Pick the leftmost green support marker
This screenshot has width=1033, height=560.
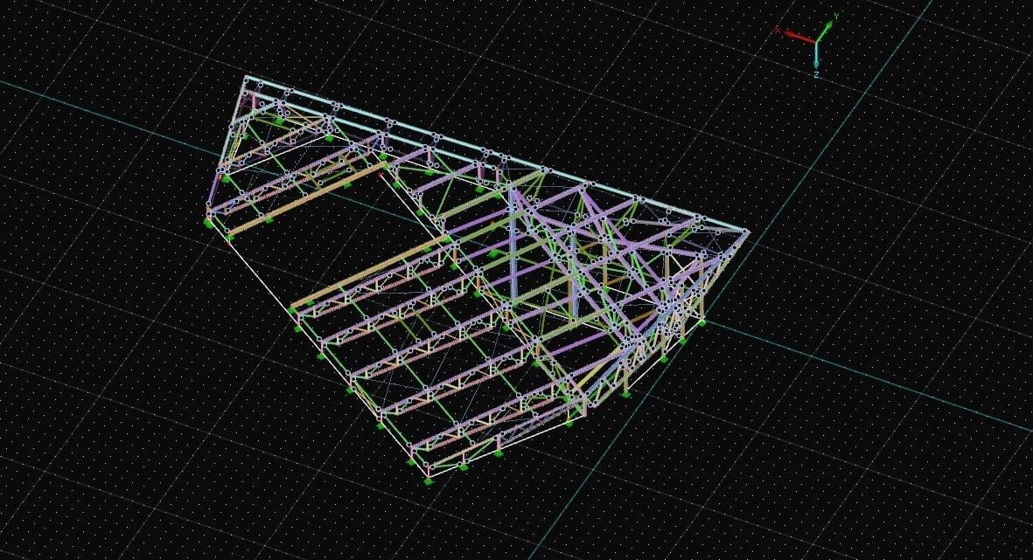click(x=208, y=223)
